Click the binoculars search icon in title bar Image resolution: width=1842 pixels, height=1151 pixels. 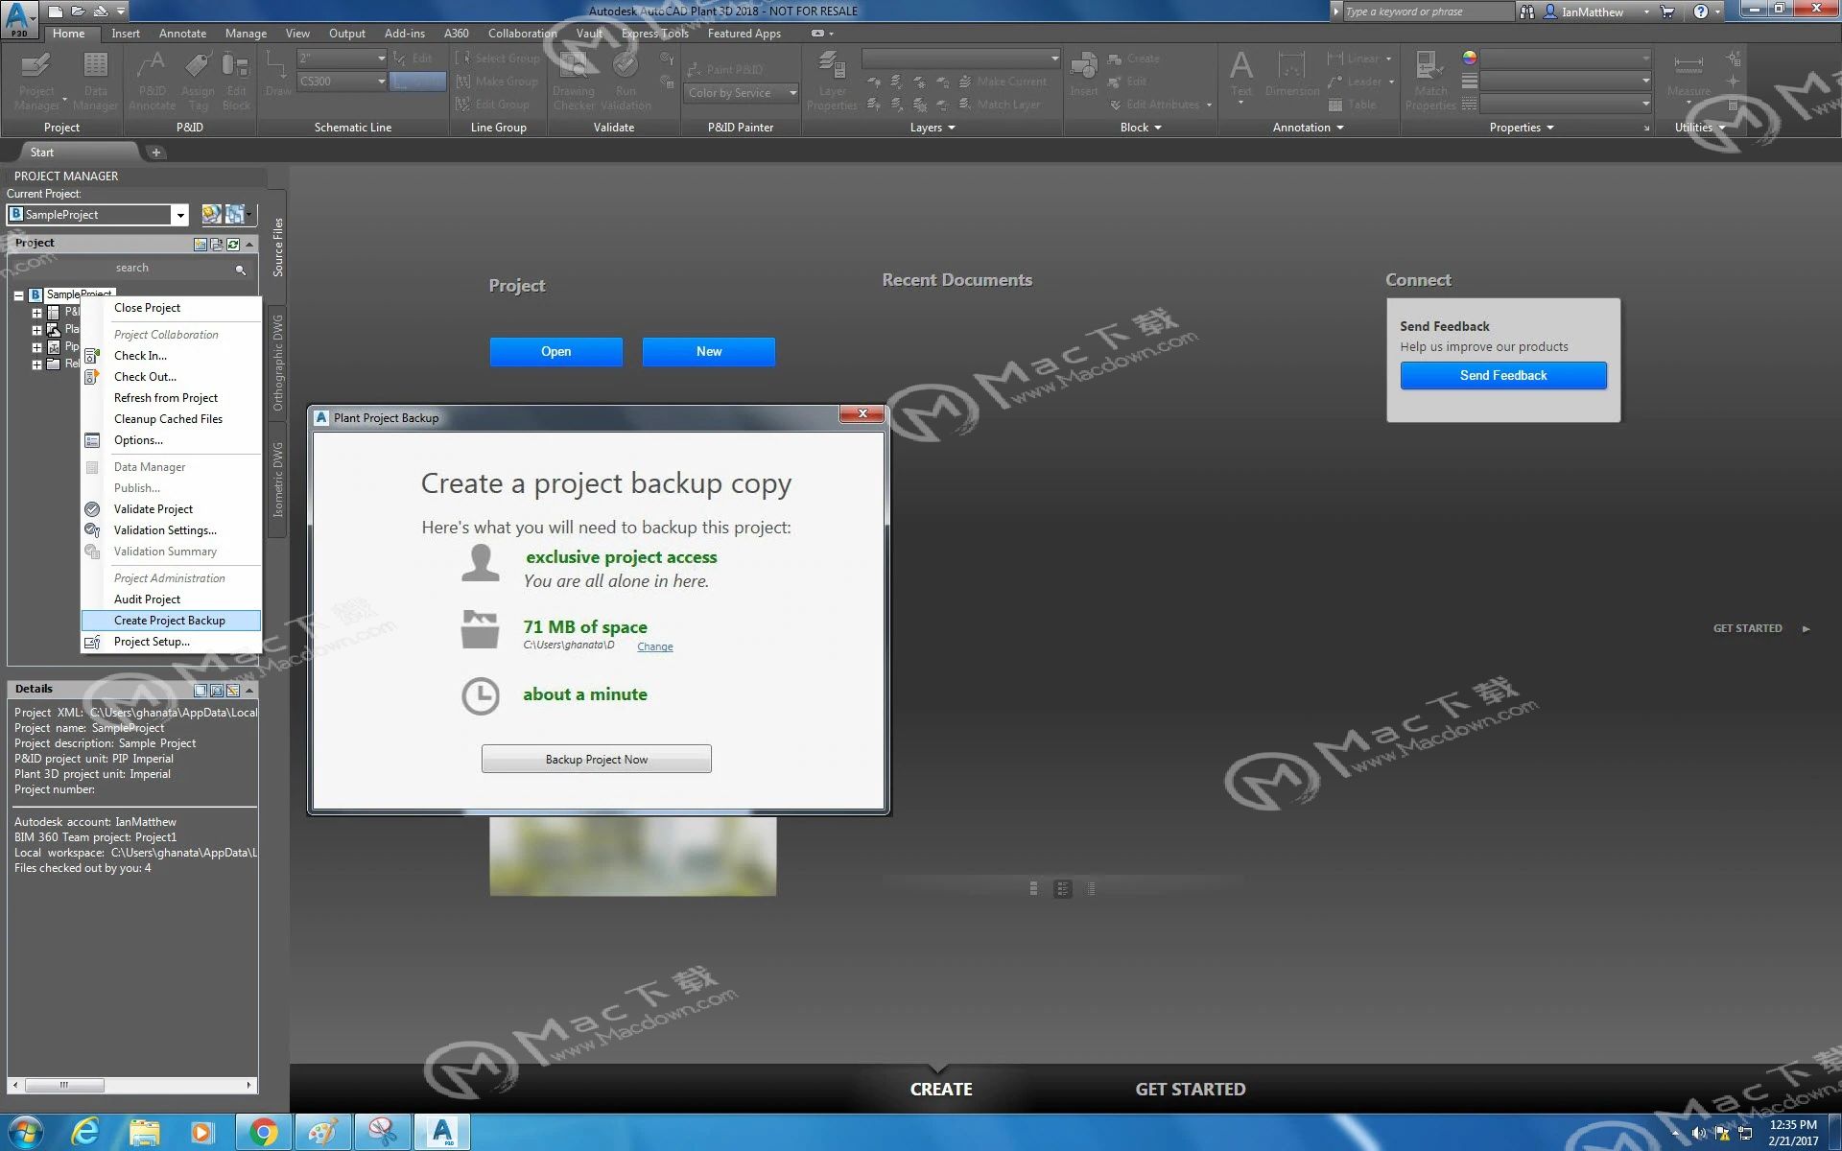(1527, 12)
